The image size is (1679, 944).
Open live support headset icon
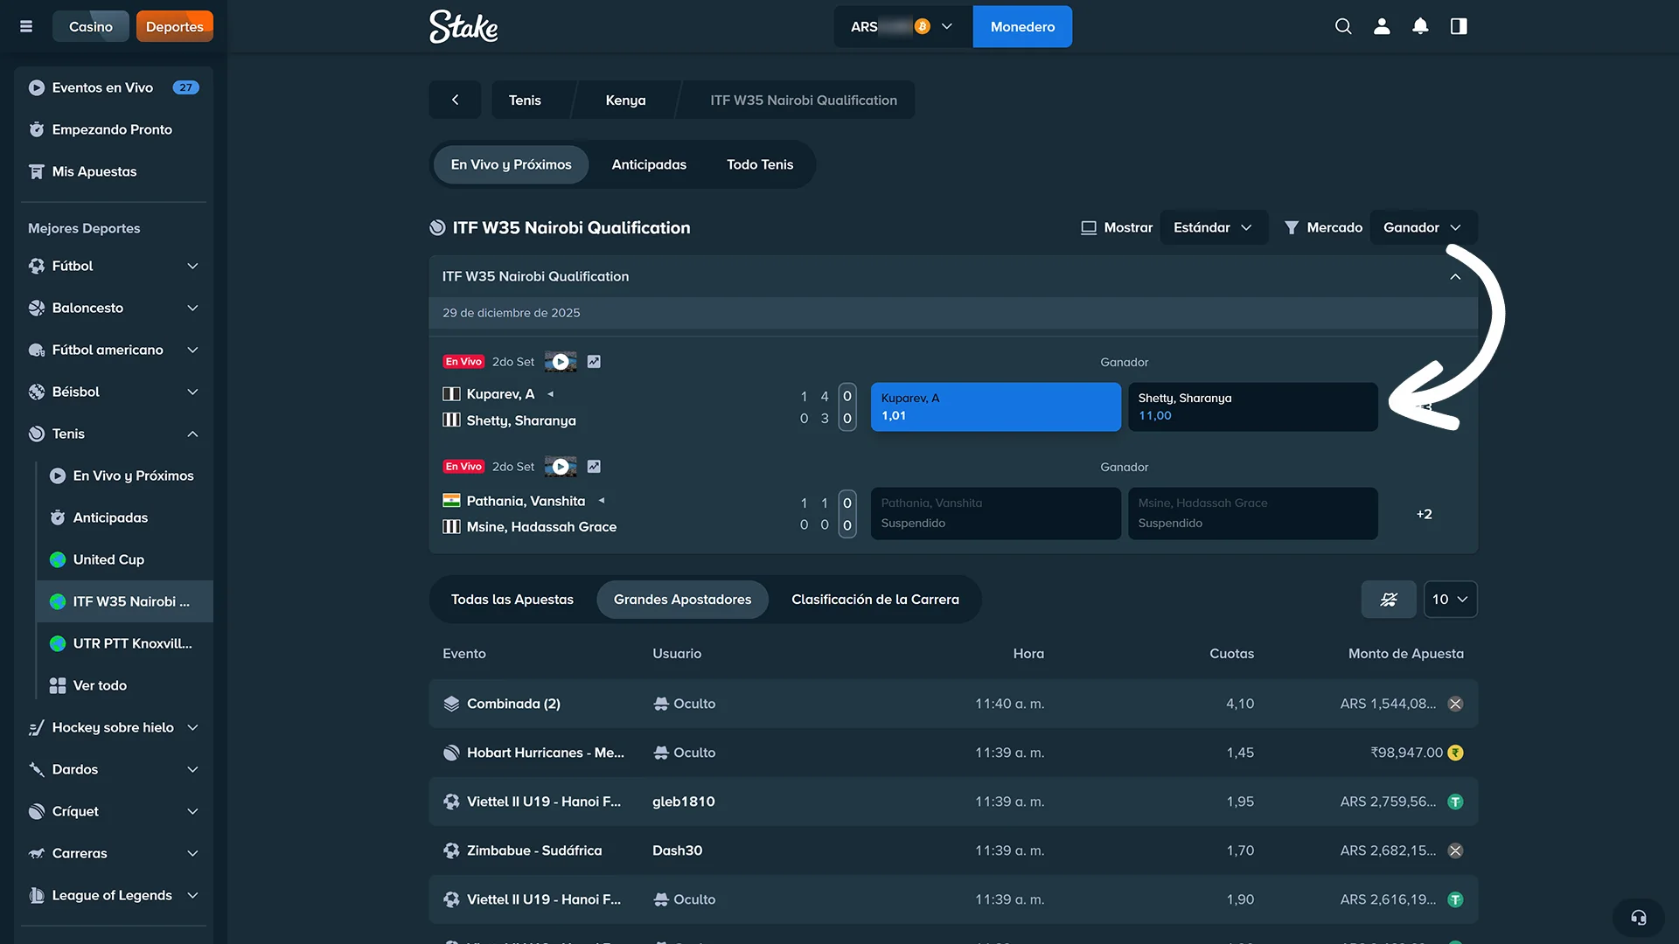pyautogui.click(x=1638, y=917)
